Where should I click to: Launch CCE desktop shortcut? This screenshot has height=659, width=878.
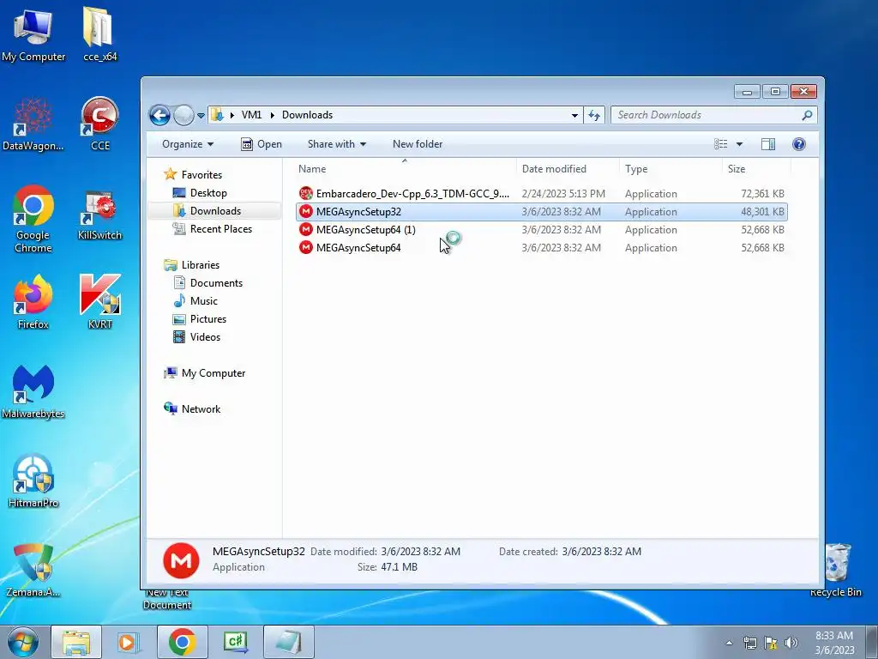(x=99, y=124)
